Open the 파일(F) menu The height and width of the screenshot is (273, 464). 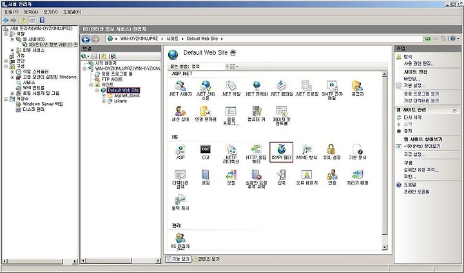(x=12, y=12)
